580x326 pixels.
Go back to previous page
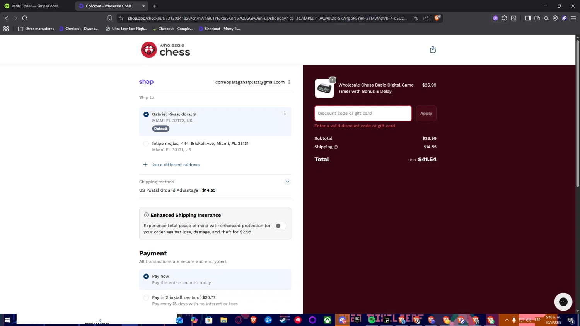7,18
